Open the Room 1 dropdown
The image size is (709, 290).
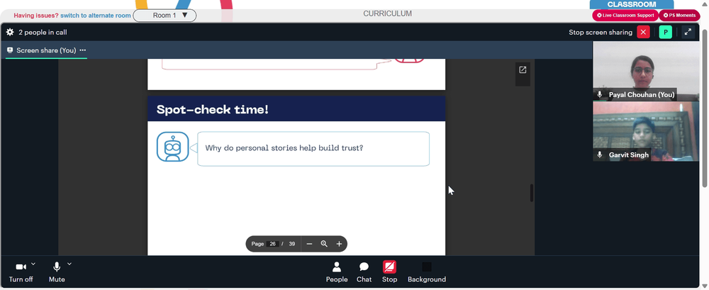(x=164, y=16)
